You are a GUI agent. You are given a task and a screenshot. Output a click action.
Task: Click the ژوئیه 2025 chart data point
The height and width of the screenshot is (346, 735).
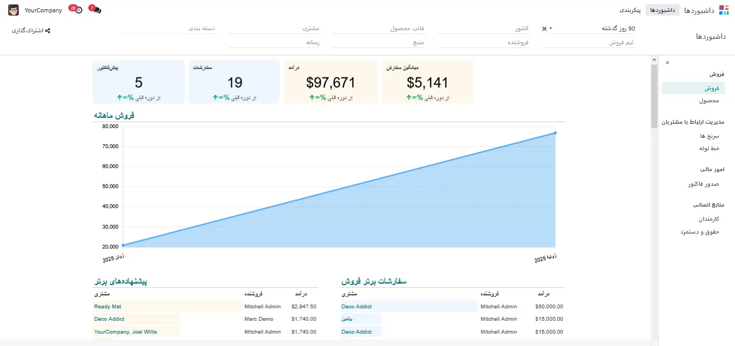click(555, 133)
